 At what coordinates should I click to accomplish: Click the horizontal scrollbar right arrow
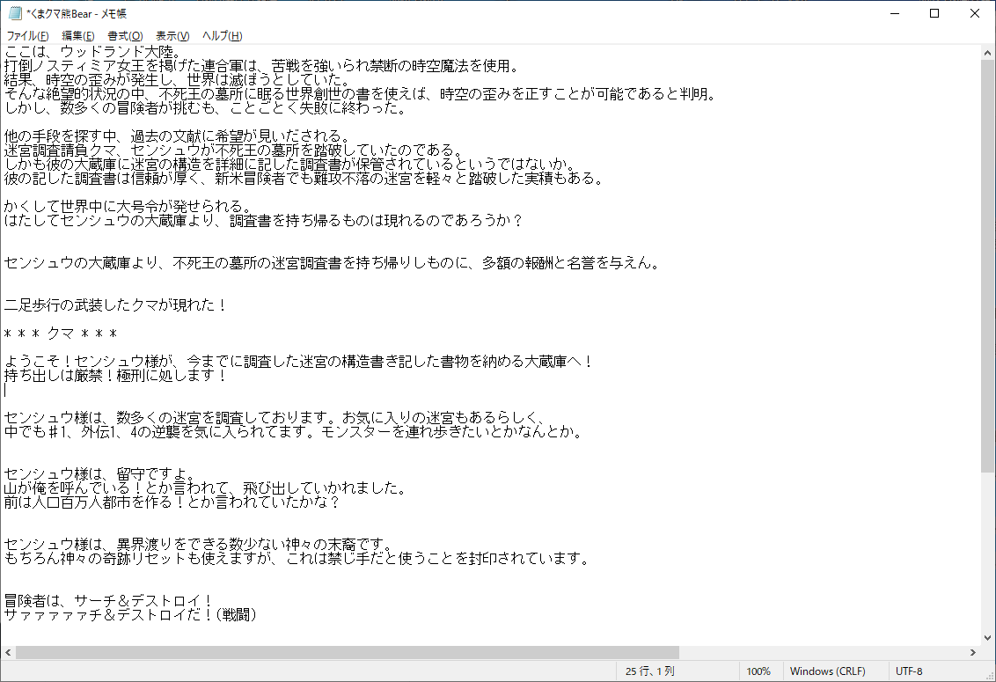(x=973, y=652)
